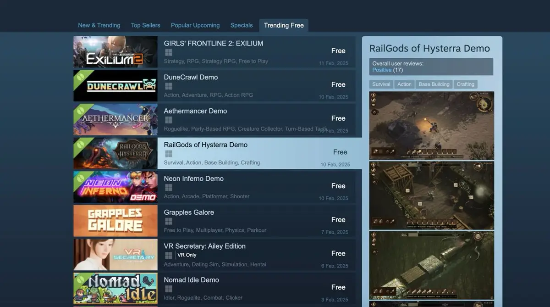Click the 6 Feb, 2025 release date
550x307 pixels.
(335, 266)
